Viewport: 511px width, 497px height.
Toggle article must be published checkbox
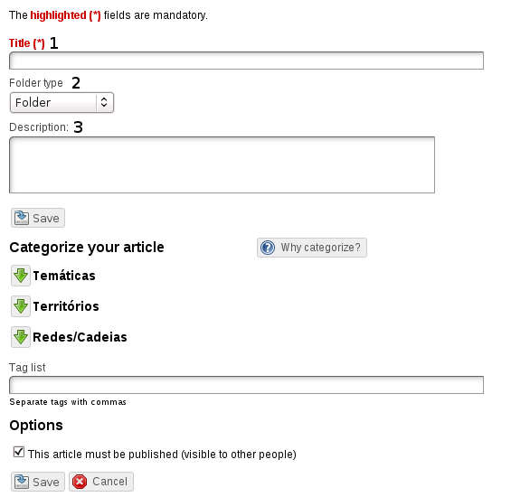[19, 452]
